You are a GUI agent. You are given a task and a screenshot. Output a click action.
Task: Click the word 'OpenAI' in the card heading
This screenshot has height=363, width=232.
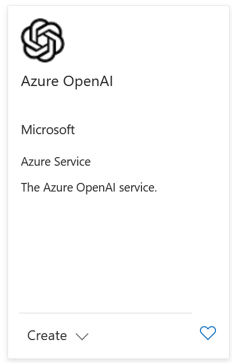88,82
